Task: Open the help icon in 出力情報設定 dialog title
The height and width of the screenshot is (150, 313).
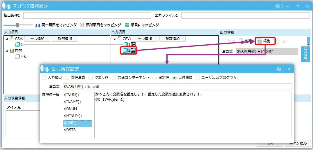Action: pos(279,69)
